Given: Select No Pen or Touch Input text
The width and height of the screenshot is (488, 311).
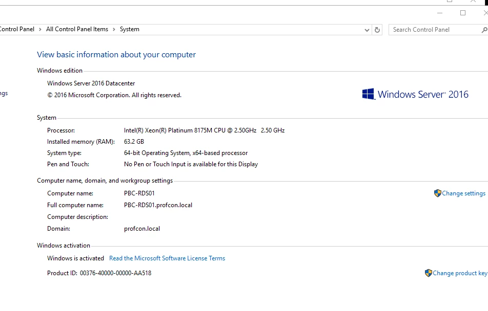Looking at the screenshot, I should point(191,164).
